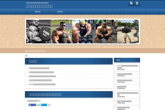Image resolution: width=165 pixels, height=110 pixels.
Task: Click the bodybuilder header banner image
Action: 82,31
